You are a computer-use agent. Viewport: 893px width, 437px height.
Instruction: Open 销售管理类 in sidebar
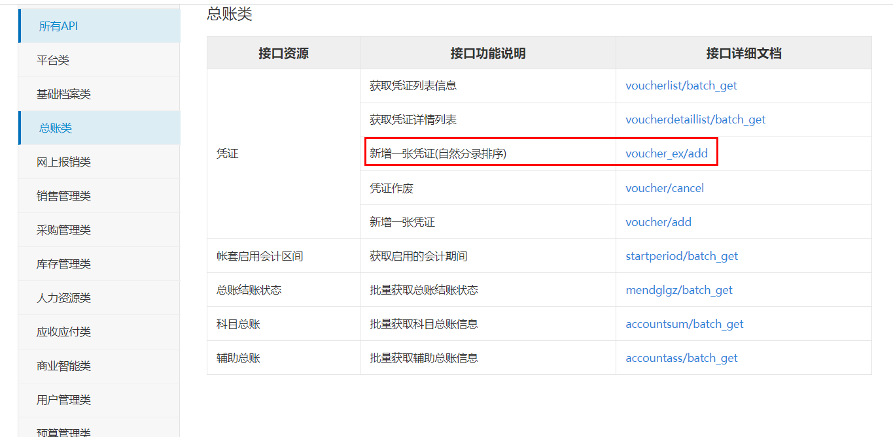point(63,196)
